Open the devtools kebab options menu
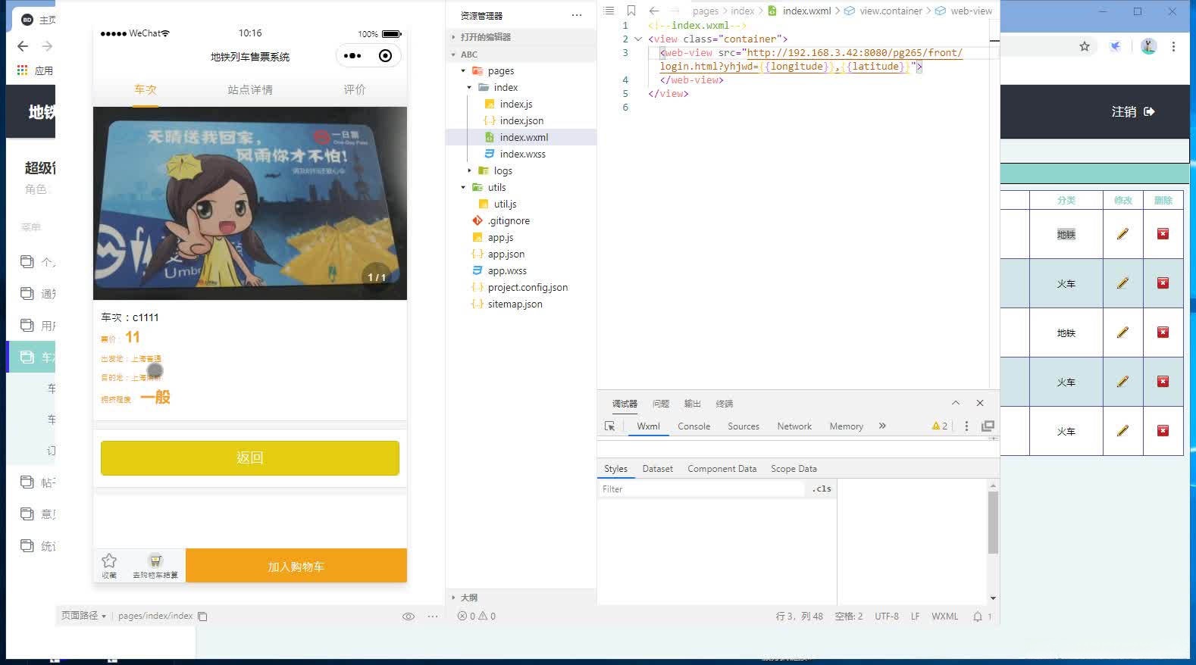The width and height of the screenshot is (1196, 665). 966,426
